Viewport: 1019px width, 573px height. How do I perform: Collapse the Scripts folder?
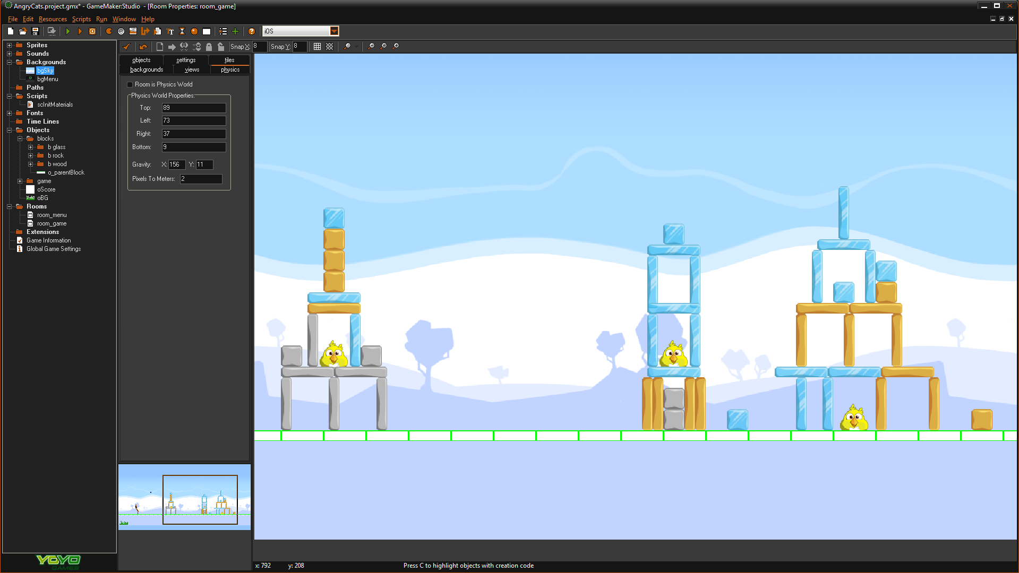[9, 96]
